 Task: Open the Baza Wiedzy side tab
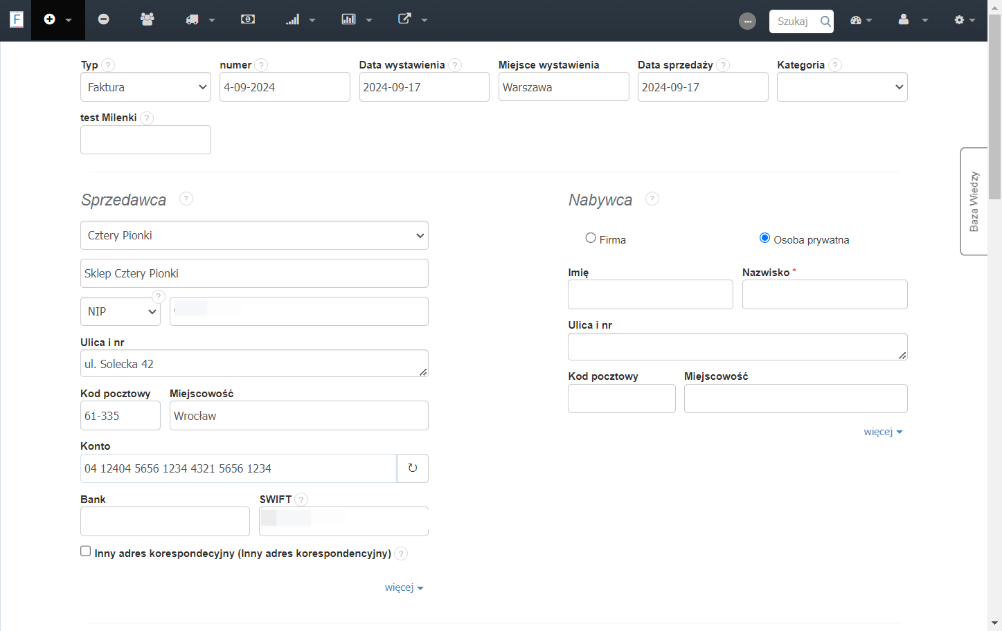point(974,201)
